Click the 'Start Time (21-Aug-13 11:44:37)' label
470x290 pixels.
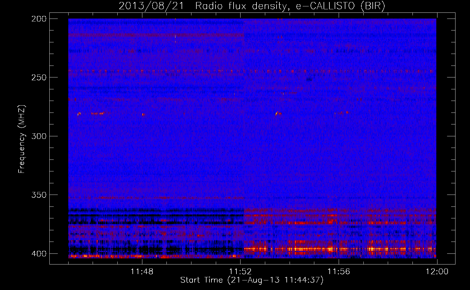tap(252, 280)
